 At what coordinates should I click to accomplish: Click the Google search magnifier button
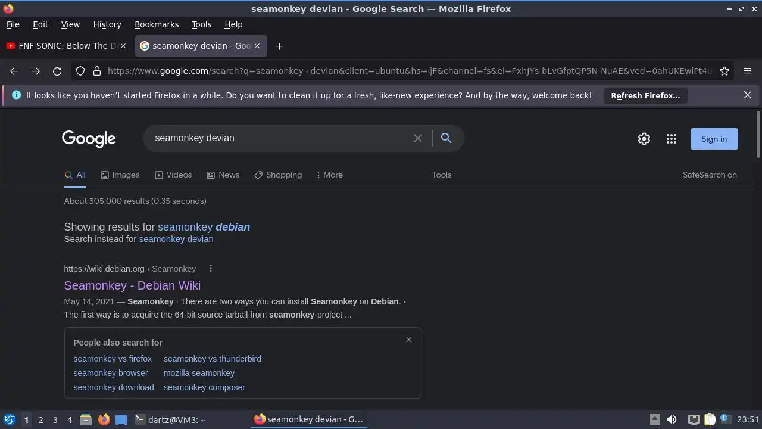click(x=446, y=138)
